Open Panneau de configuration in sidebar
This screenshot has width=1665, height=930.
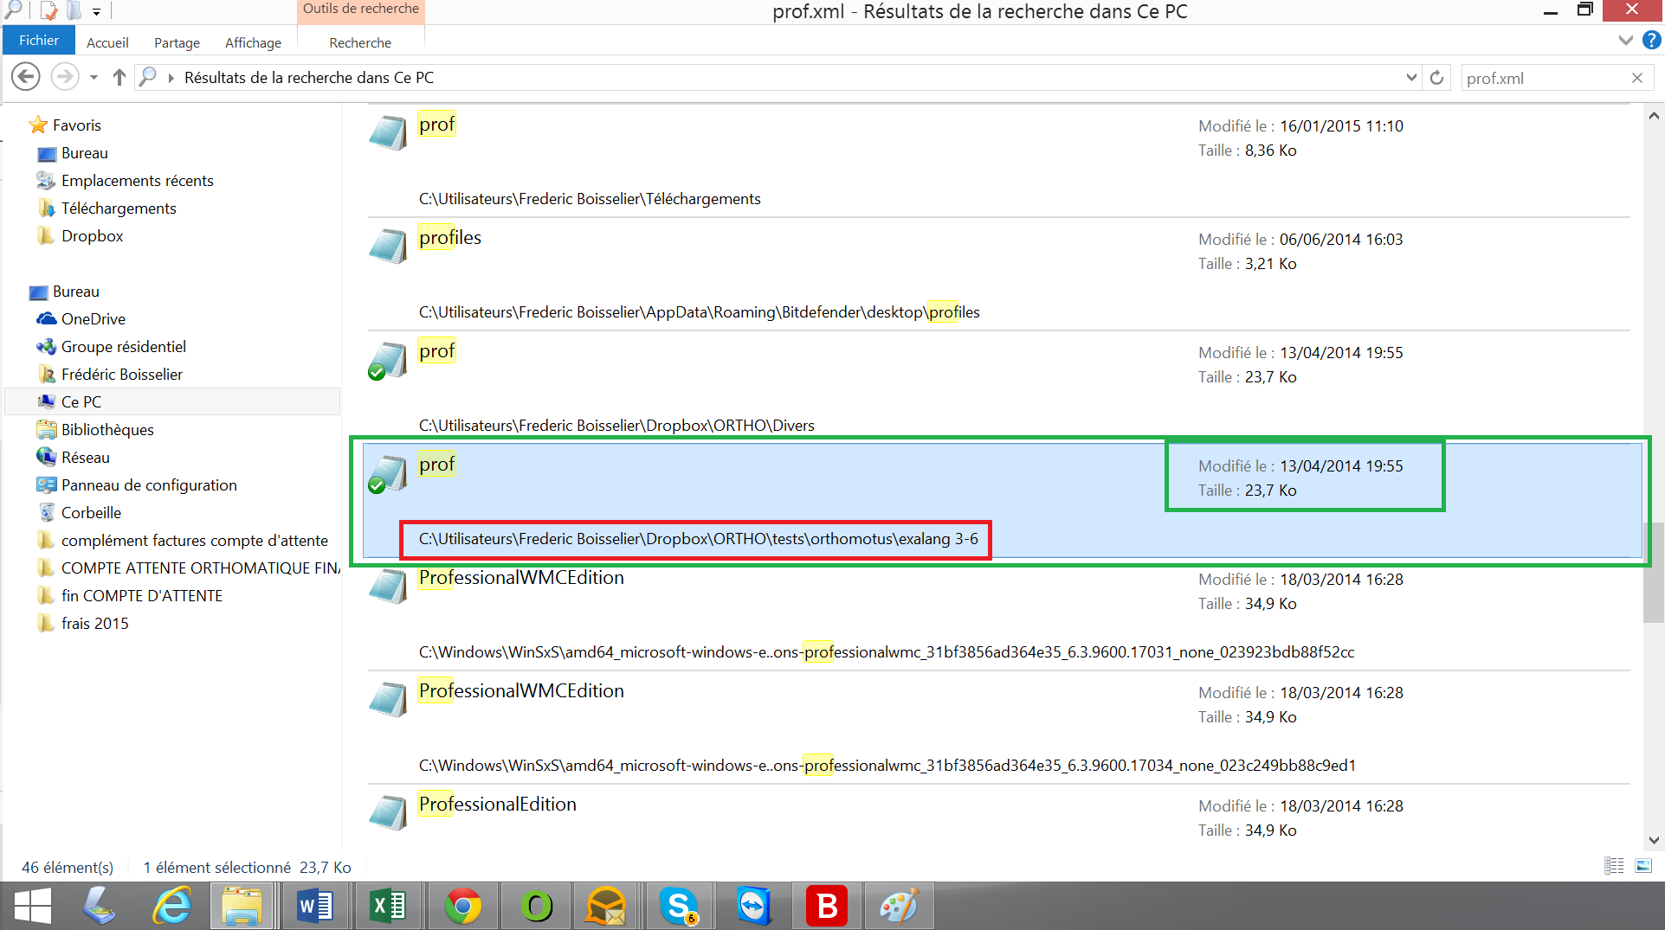pyautogui.click(x=149, y=485)
